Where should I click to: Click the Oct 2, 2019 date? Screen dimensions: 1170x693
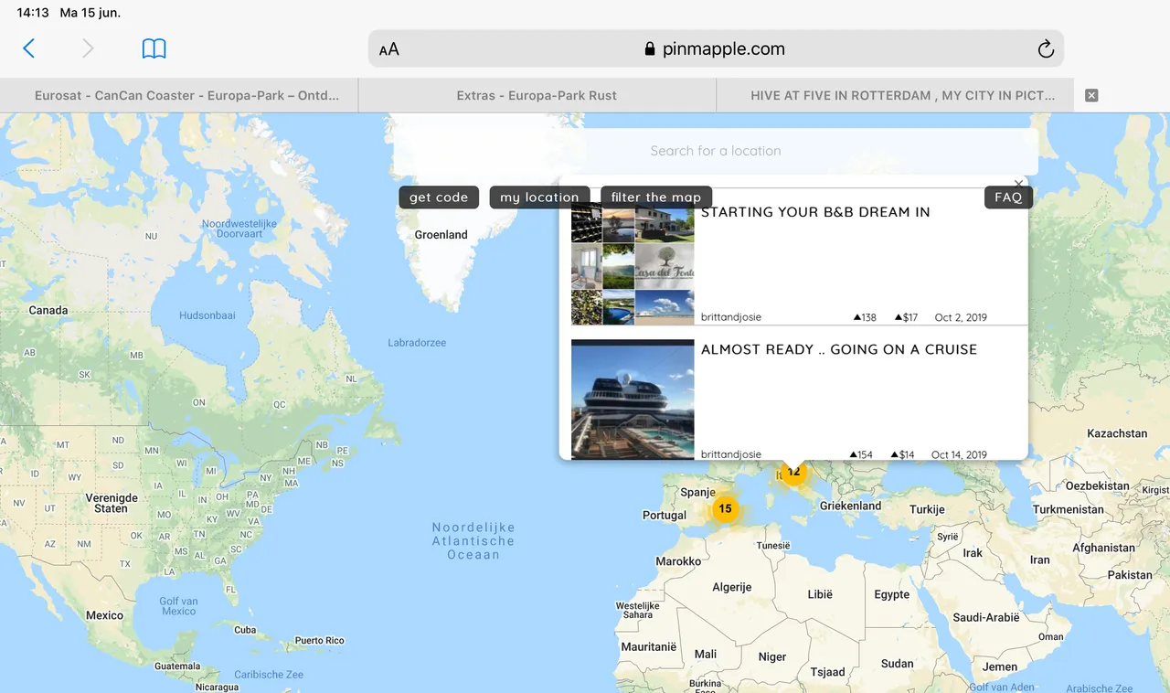tap(961, 317)
